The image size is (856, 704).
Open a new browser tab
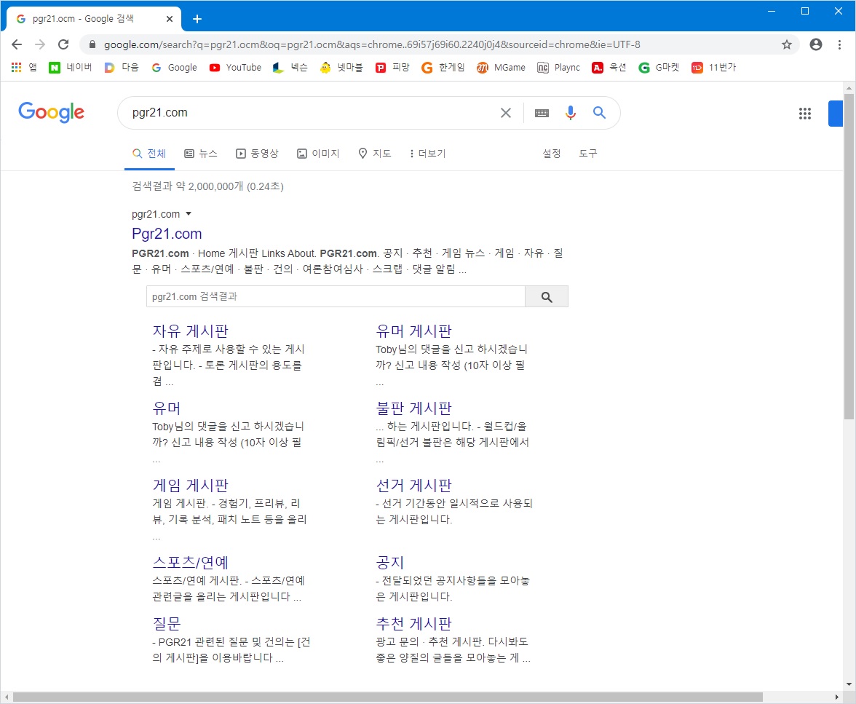point(197,19)
